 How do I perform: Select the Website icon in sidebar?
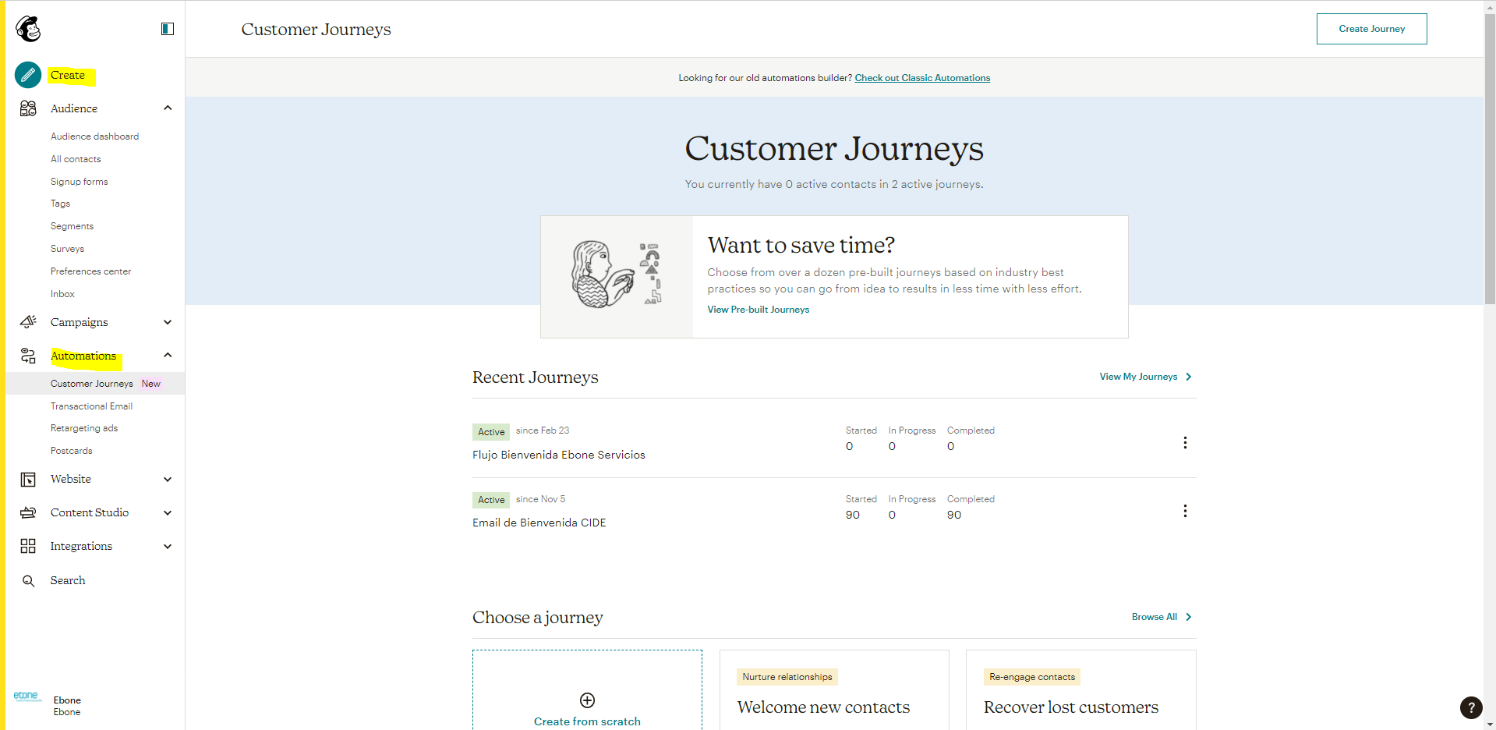coord(28,479)
